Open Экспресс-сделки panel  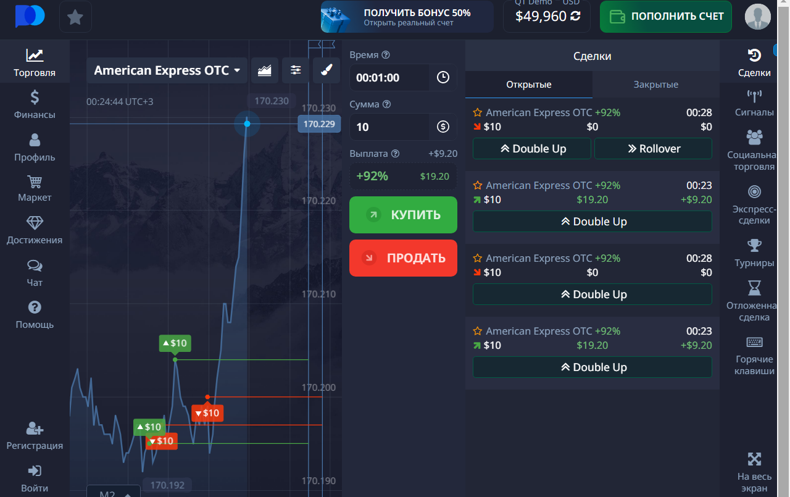pyautogui.click(x=754, y=204)
